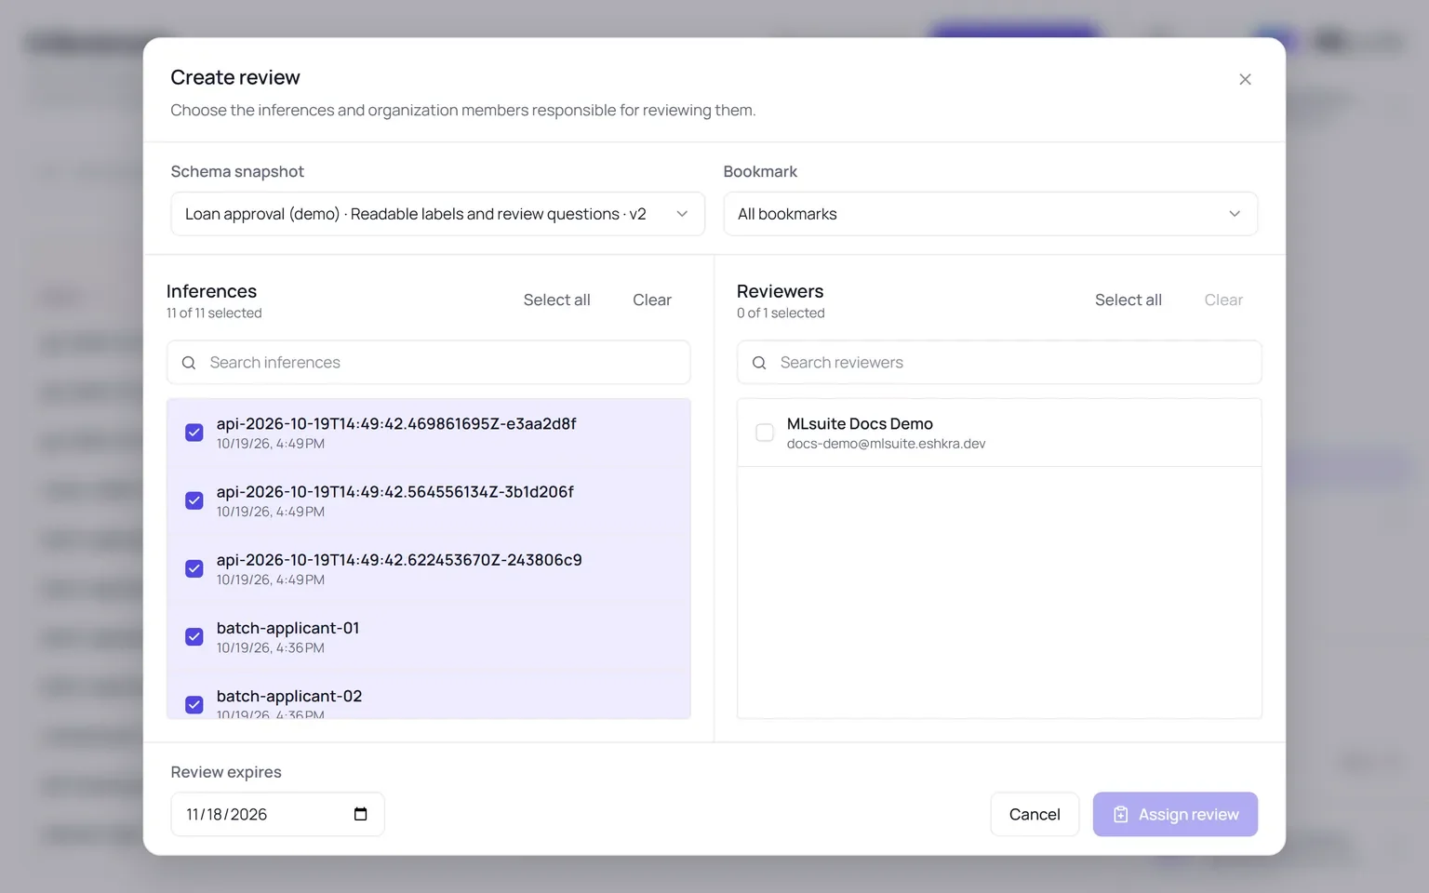This screenshot has width=1429, height=893.
Task: Uncheck inference ending in e3aa2d8f
Action: click(x=194, y=433)
